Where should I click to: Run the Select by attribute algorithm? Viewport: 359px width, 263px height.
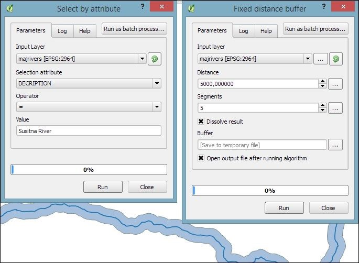[103, 187]
